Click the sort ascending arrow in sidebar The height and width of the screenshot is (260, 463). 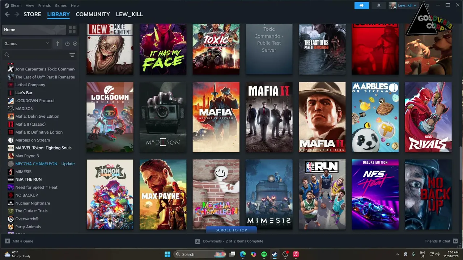pyautogui.click(x=58, y=44)
